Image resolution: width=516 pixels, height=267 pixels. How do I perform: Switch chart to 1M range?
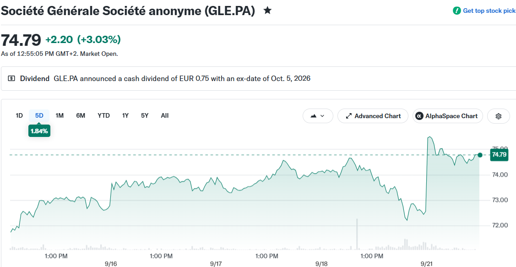point(60,115)
